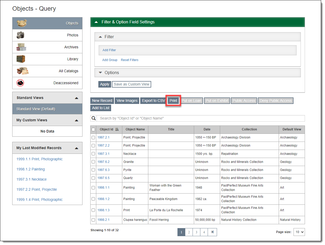Viewport: 325px width, 245px height.
Task: Check the box for object 1997.2.1
Action: pos(93,137)
